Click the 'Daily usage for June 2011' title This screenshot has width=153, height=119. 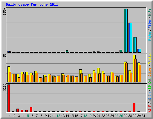[x=32, y=5]
